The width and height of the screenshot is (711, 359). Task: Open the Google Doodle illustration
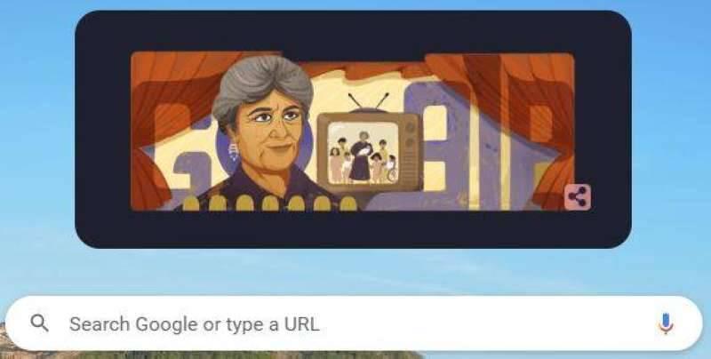353,132
